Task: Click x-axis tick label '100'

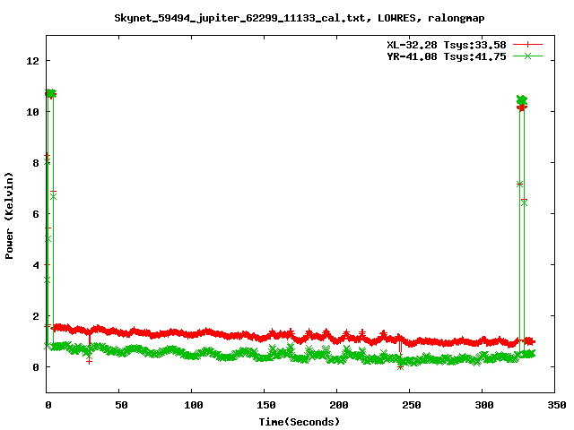Action: pos(194,405)
